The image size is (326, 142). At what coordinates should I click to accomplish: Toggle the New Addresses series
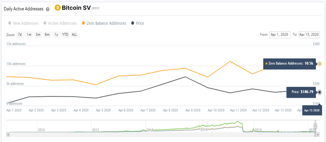point(24,23)
